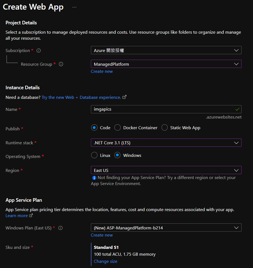Open the ellipsis menu beside Create Web App

coord(75,7)
